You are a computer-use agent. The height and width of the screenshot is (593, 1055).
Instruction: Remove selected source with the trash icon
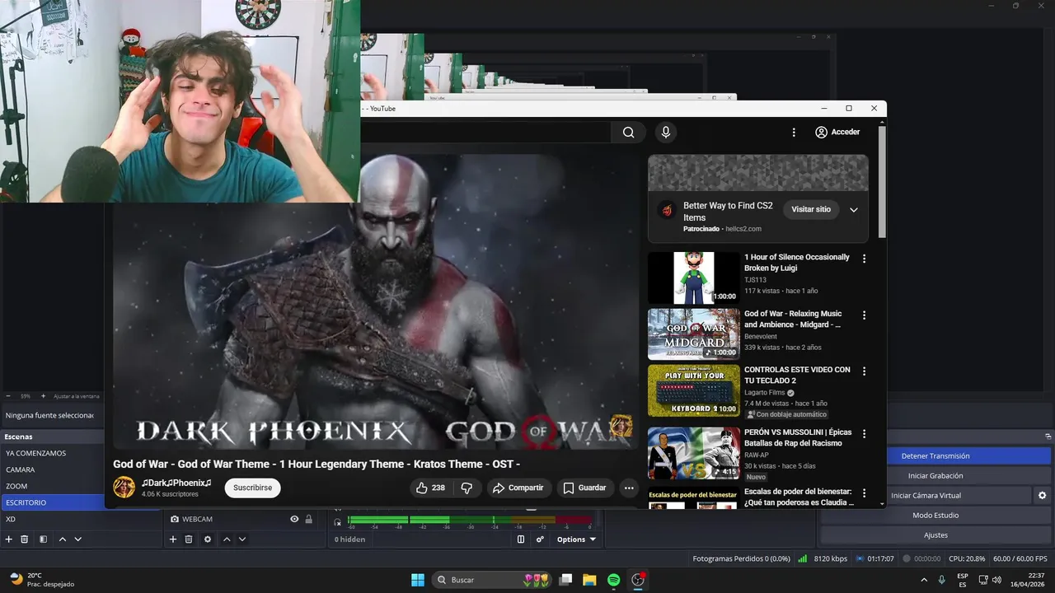click(189, 539)
